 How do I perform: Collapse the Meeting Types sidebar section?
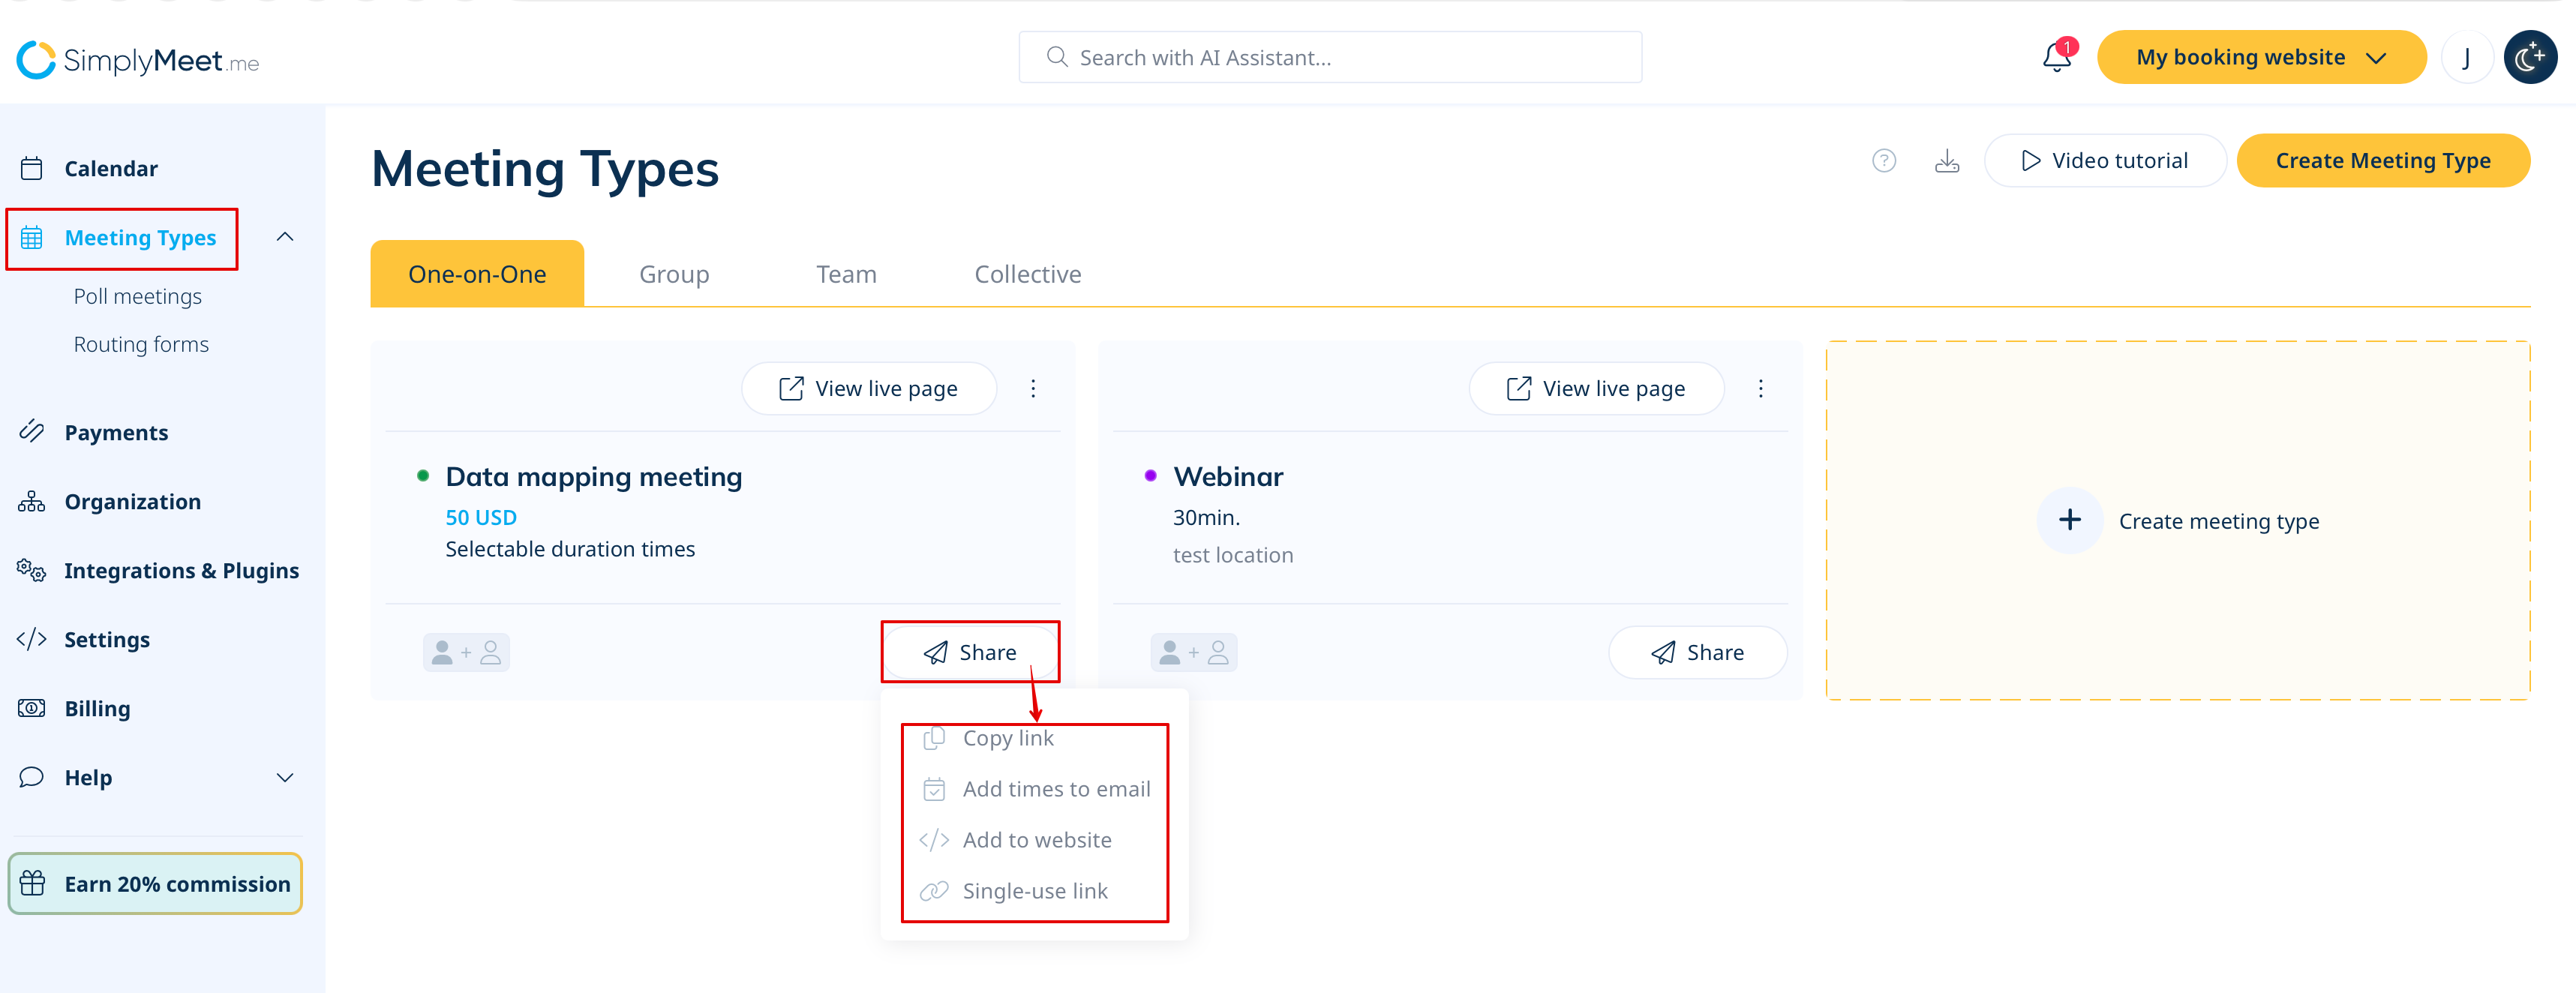pos(285,238)
